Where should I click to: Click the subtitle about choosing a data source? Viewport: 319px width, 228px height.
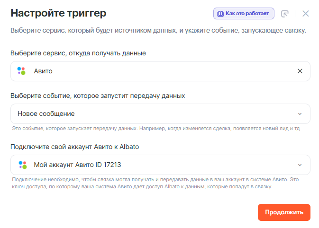[158, 31]
